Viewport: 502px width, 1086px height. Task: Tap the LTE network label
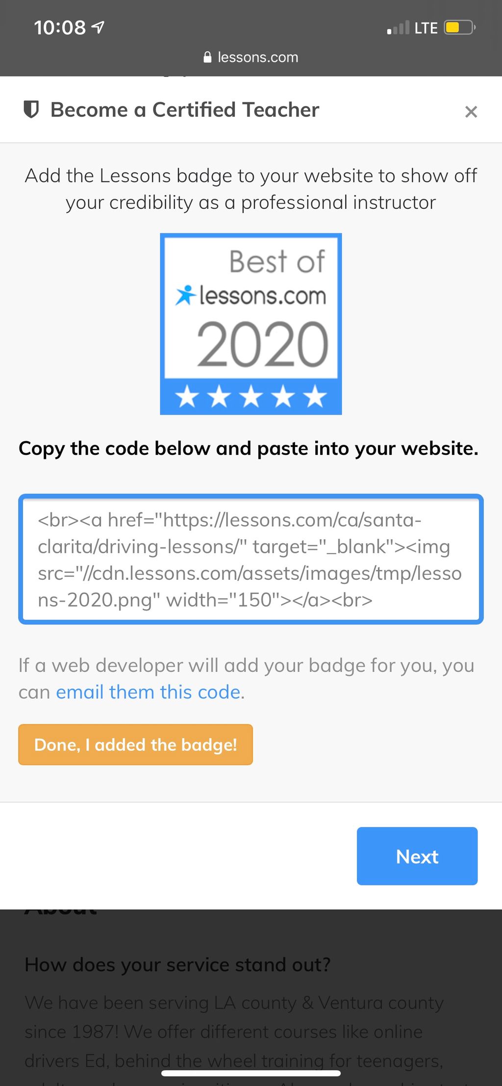(x=426, y=28)
